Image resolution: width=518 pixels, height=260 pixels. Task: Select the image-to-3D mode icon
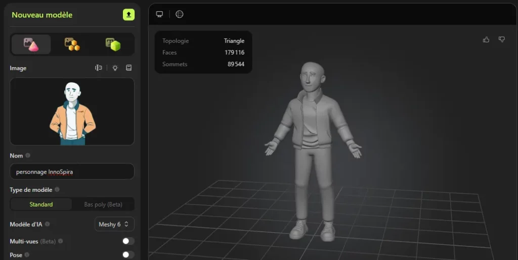pyautogui.click(x=31, y=44)
